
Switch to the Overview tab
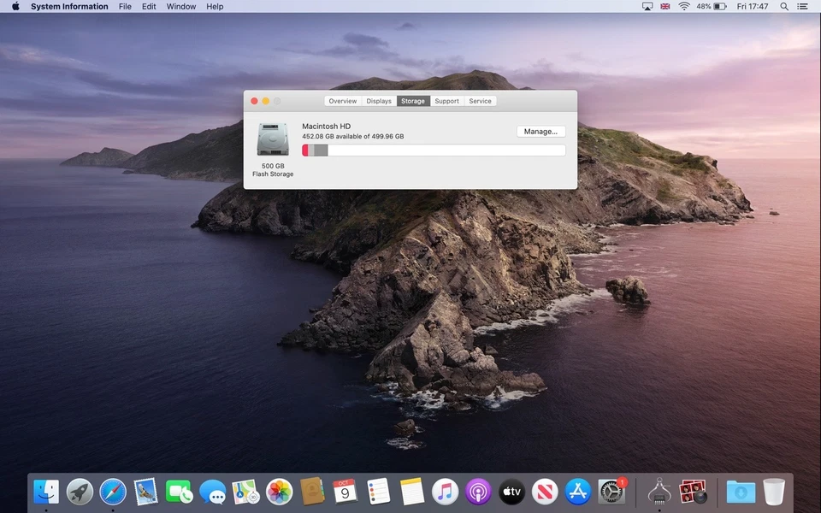pos(342,101)
